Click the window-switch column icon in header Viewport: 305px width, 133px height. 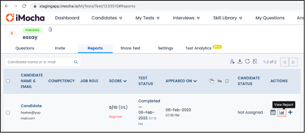(x=212, y=81)
